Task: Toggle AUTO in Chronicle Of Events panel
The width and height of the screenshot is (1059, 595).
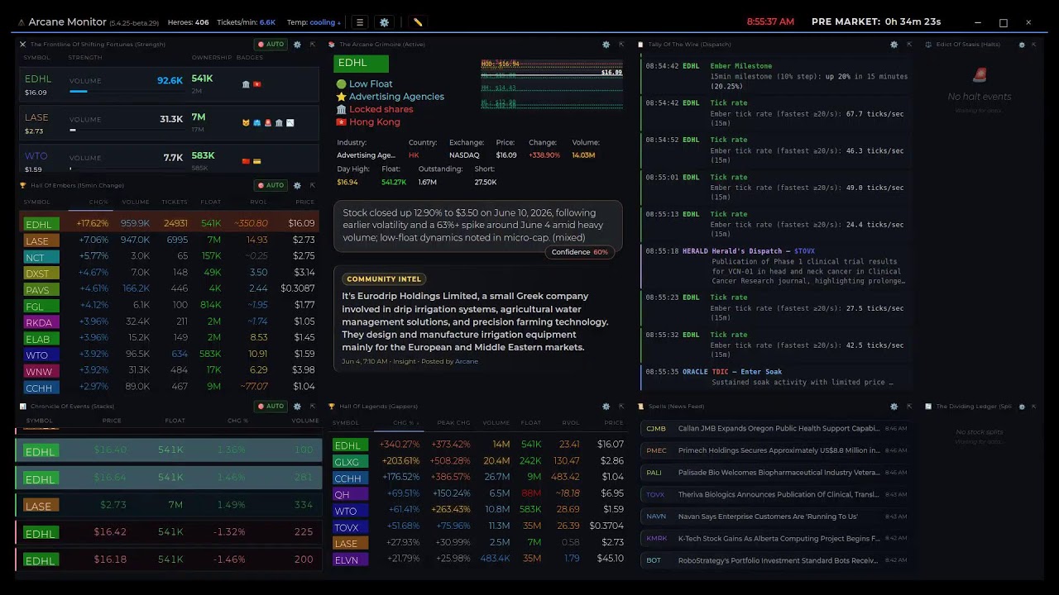Action: click(x=271, y=407)
